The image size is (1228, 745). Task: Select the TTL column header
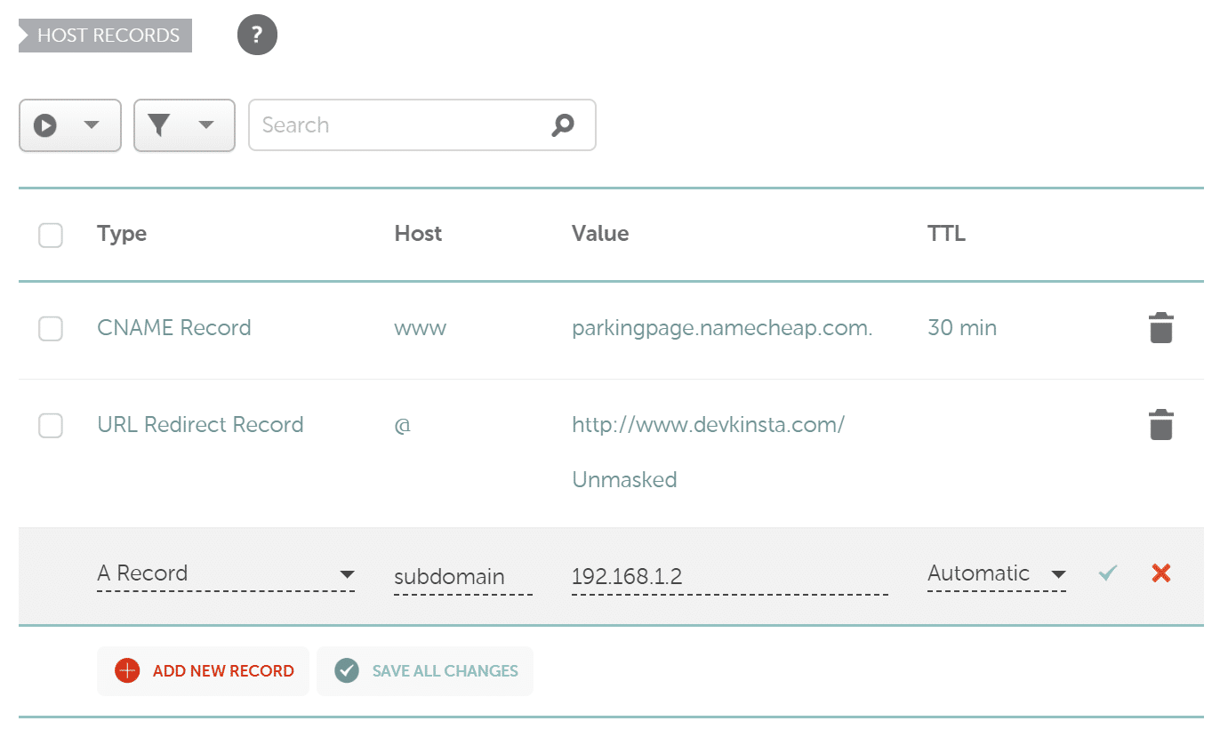point(946,233)
